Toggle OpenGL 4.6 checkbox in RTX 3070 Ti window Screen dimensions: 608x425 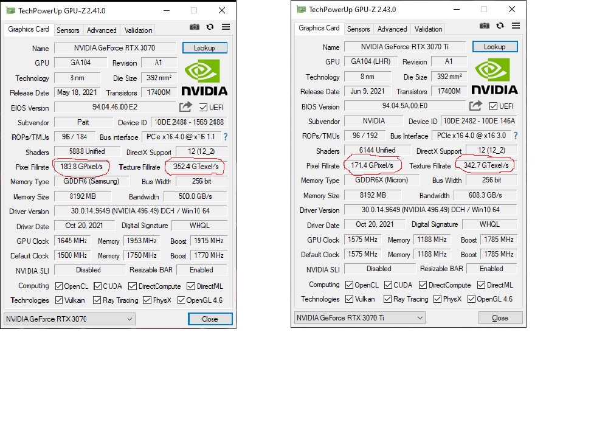point(472,299)
